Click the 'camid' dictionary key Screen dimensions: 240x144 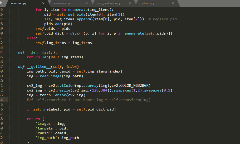tap(43, 133)
